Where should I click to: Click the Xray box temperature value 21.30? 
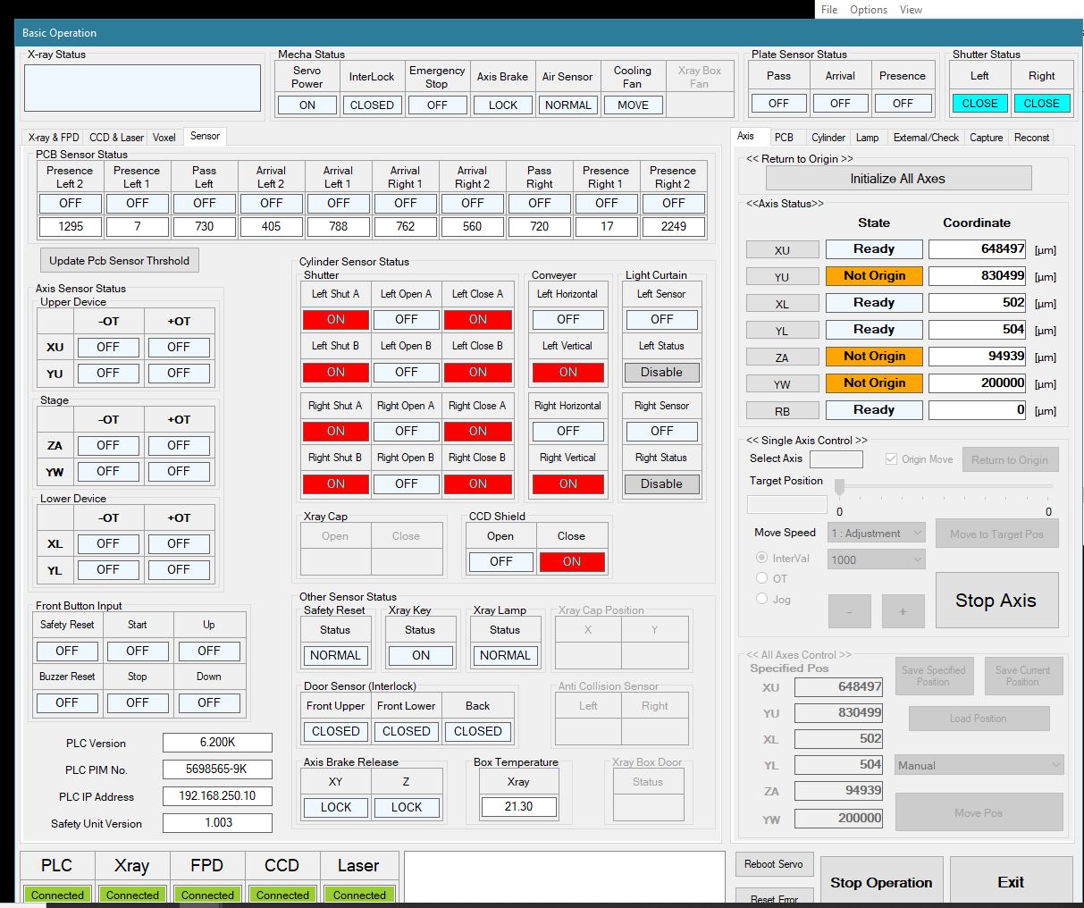(x=518, y=807)
